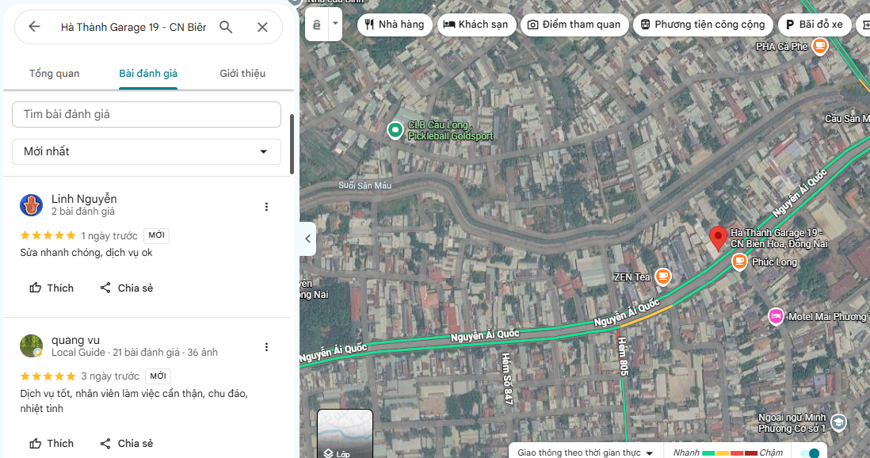Filter map by Bãi đỗ xe chip
Image resolution: width=870 pixels, height=458 pixels.
point(815,25)
